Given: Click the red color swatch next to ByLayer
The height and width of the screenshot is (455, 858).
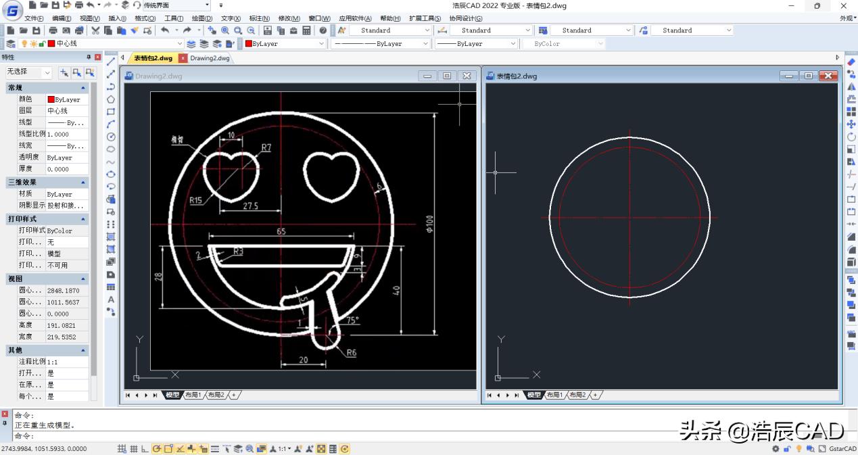Looking at the screenshot, I should point(247,43).
